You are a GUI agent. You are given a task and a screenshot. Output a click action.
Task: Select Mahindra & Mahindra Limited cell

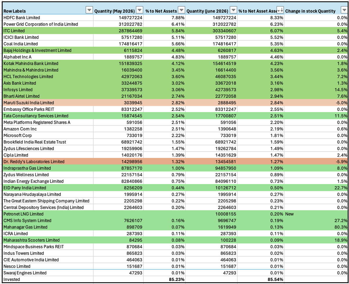click(47, 70)
